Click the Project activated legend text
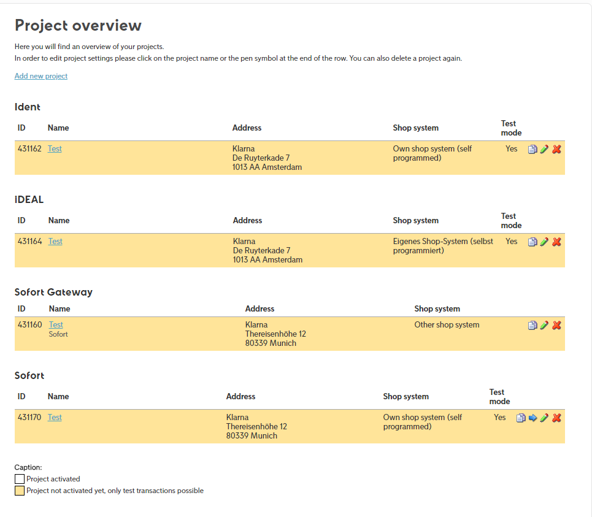Image resolution: width=592 pixels, height=517 pixels. (53, 479)
